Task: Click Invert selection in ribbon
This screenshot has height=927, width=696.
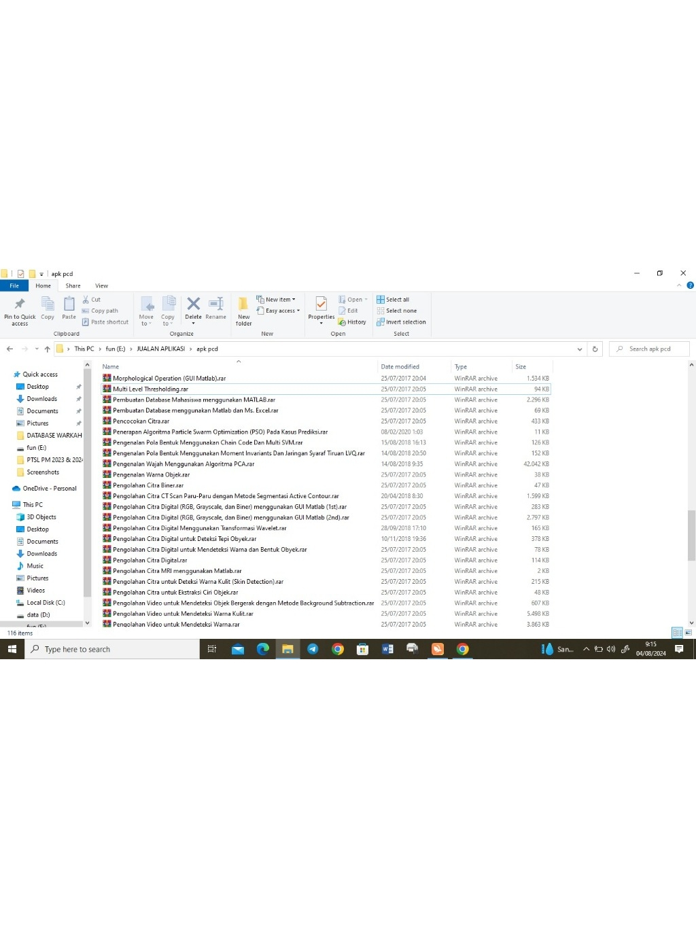Action: [x=401, y=322]
